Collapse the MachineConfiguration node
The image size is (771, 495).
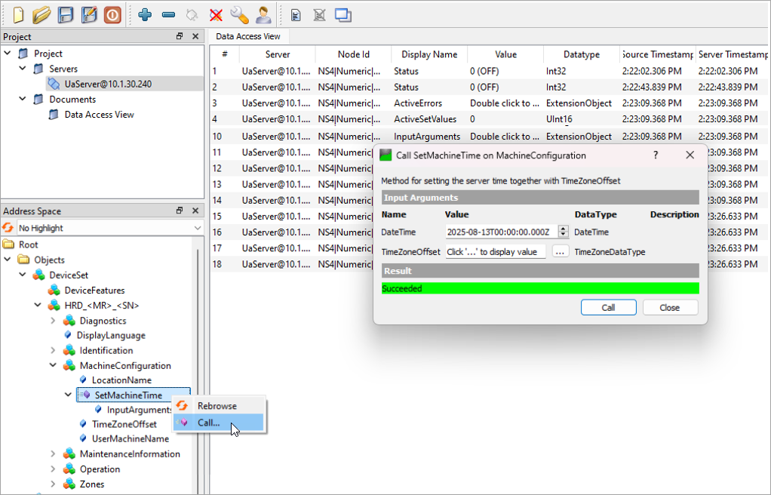point(53,365)
